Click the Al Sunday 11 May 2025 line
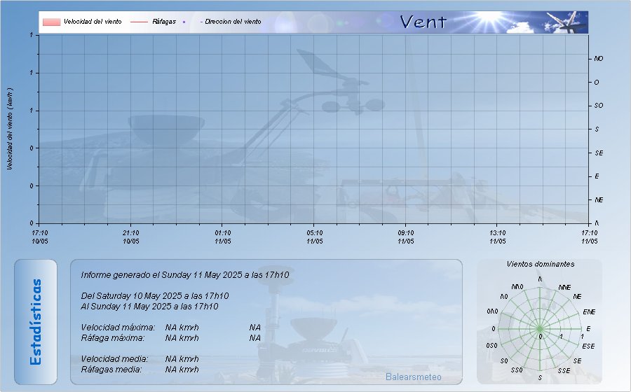Screen dimensions: 631x392 click(149, 307)
